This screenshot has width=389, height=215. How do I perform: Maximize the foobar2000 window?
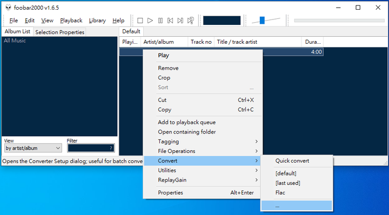(x=358, y=8)
